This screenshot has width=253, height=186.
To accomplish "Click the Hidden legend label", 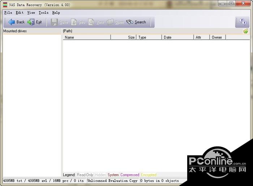I will (100, 175).
